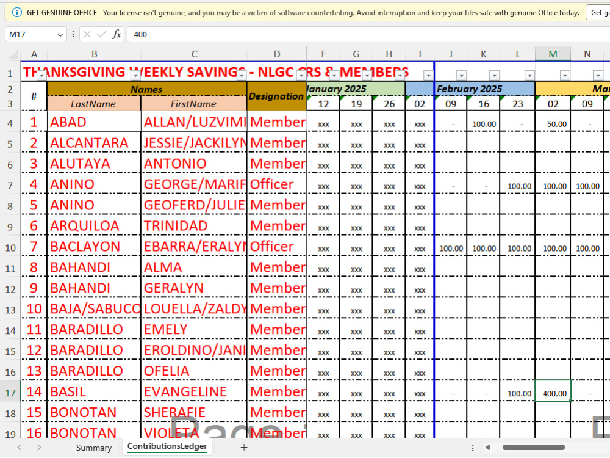The height and width of the screenshot is (458, 610).
Task: Open filter dropdown in column K header
Action: 495,75
